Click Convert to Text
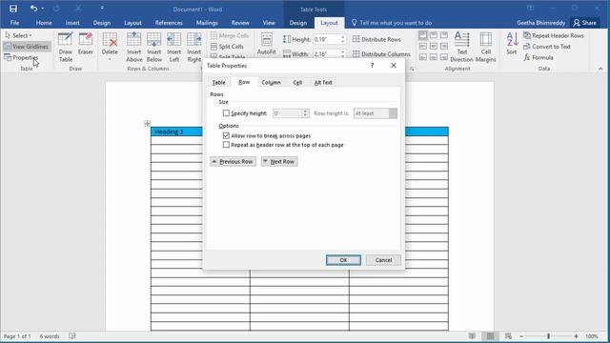Image resolution: width=610 pixels, height=343 pixels. pos(547,47)
